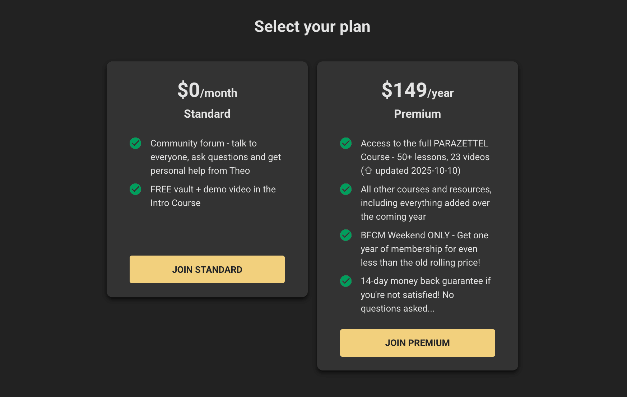Click the Community forum feature description
Image resolution: width=627 pixels, height=397 pixels.
(x=215, y=157)
